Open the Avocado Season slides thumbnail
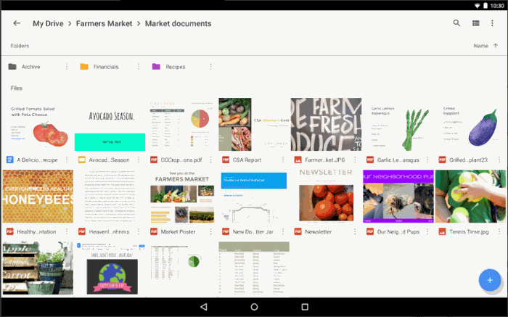 click(110, 124)
